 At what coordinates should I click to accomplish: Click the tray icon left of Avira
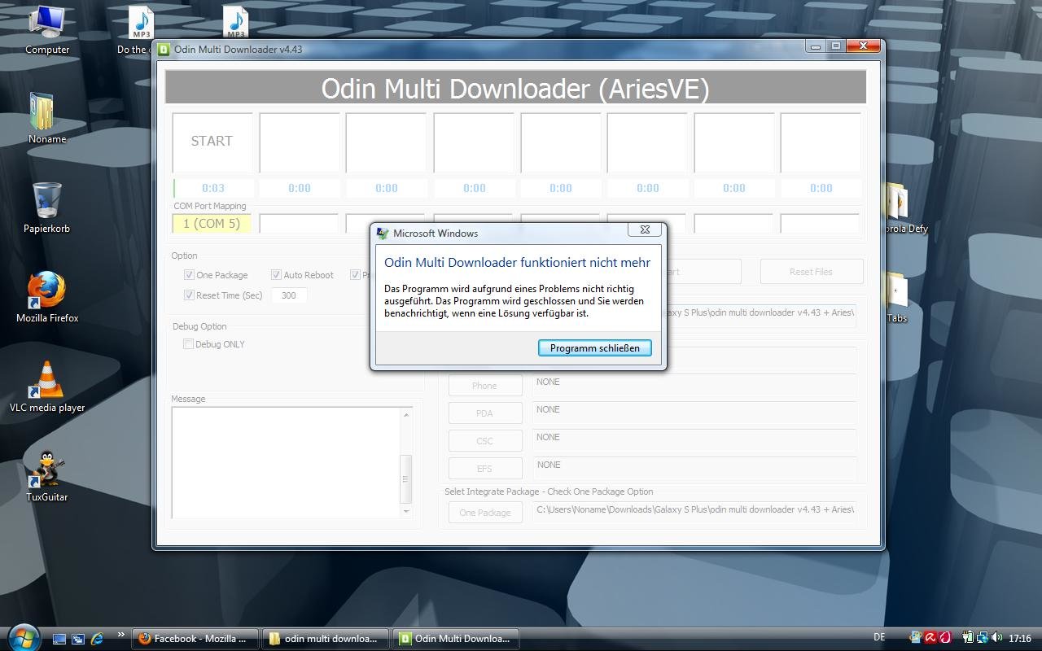(916, 638)
